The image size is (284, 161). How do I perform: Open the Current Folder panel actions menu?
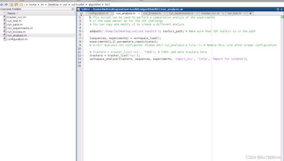click(x=73, y=9)
